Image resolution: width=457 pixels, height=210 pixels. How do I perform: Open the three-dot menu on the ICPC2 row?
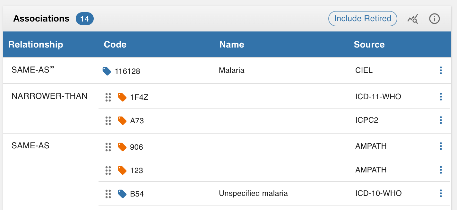click(x=441, y=120)
